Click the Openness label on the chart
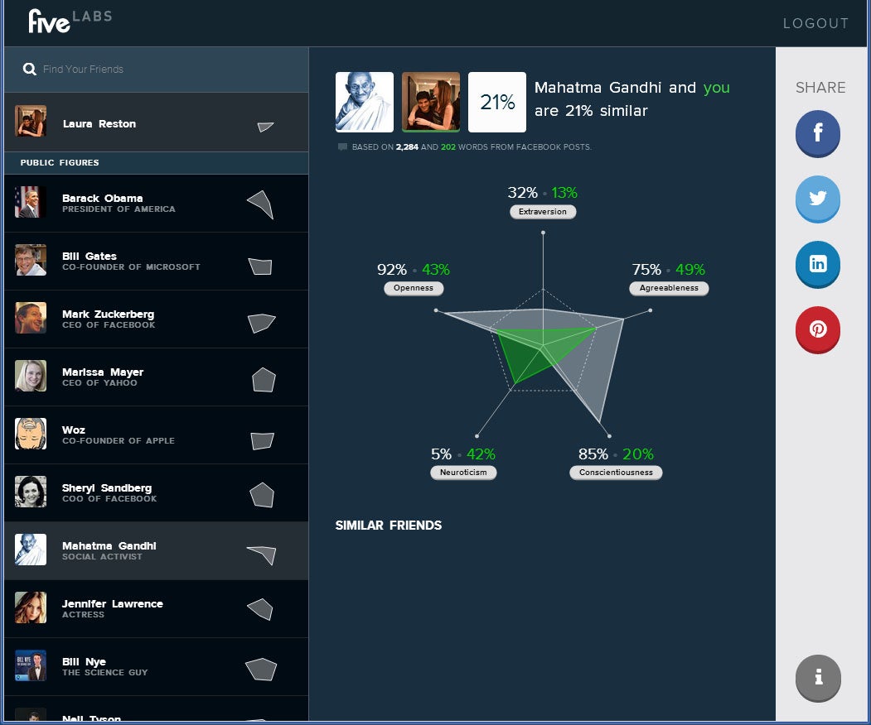 pos(414,288)
